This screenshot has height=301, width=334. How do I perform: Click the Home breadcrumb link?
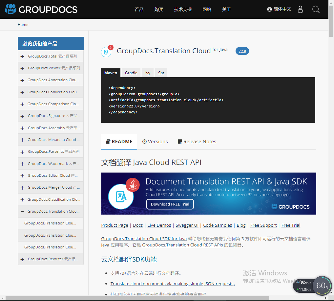(23, 25)
